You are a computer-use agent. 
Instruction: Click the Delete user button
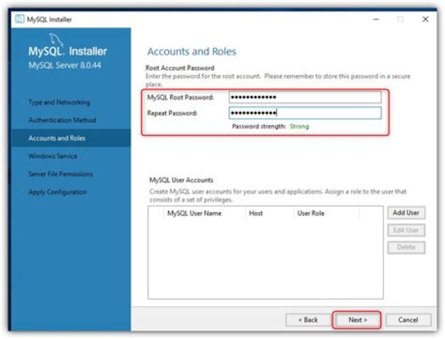pos(406,247)
